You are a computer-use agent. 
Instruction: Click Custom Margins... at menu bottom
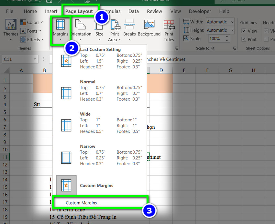pyautogui.click(x=82, y=203)
